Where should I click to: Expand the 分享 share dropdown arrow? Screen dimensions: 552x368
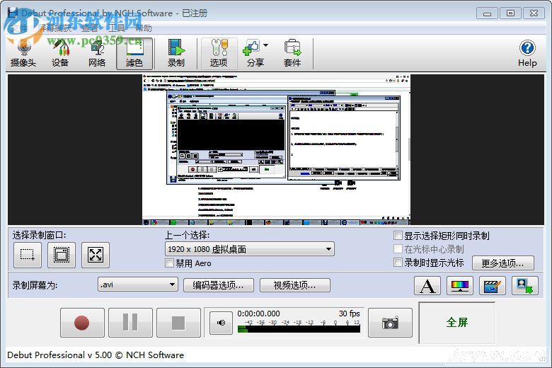point(265,46)
